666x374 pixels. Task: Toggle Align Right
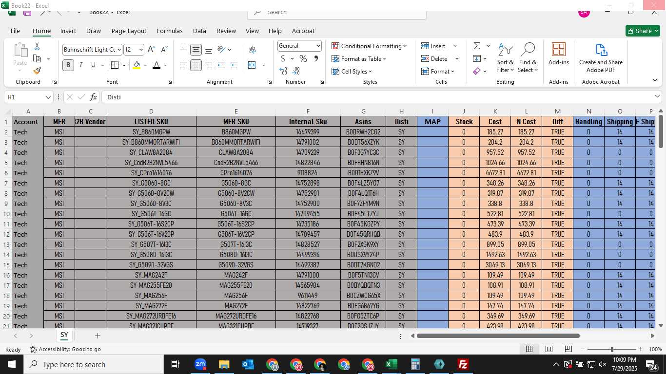(x=209, y=65)
